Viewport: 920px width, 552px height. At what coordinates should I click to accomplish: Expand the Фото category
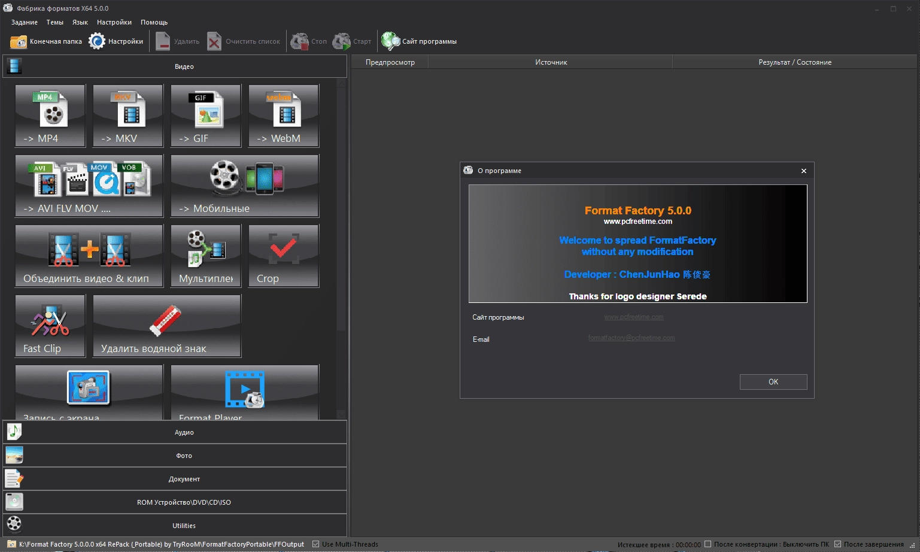click(175, 456)
